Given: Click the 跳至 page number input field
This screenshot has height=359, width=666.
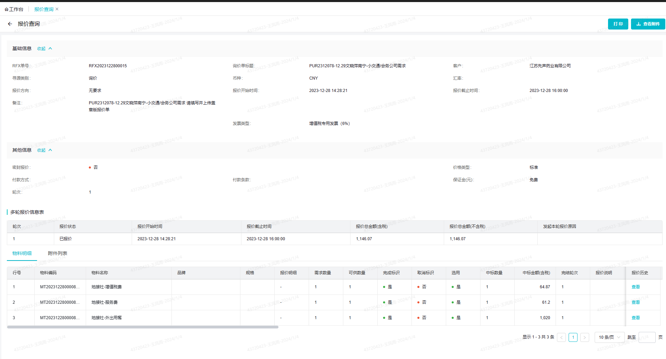Looking at the screenshot, I should click(647, 337).
